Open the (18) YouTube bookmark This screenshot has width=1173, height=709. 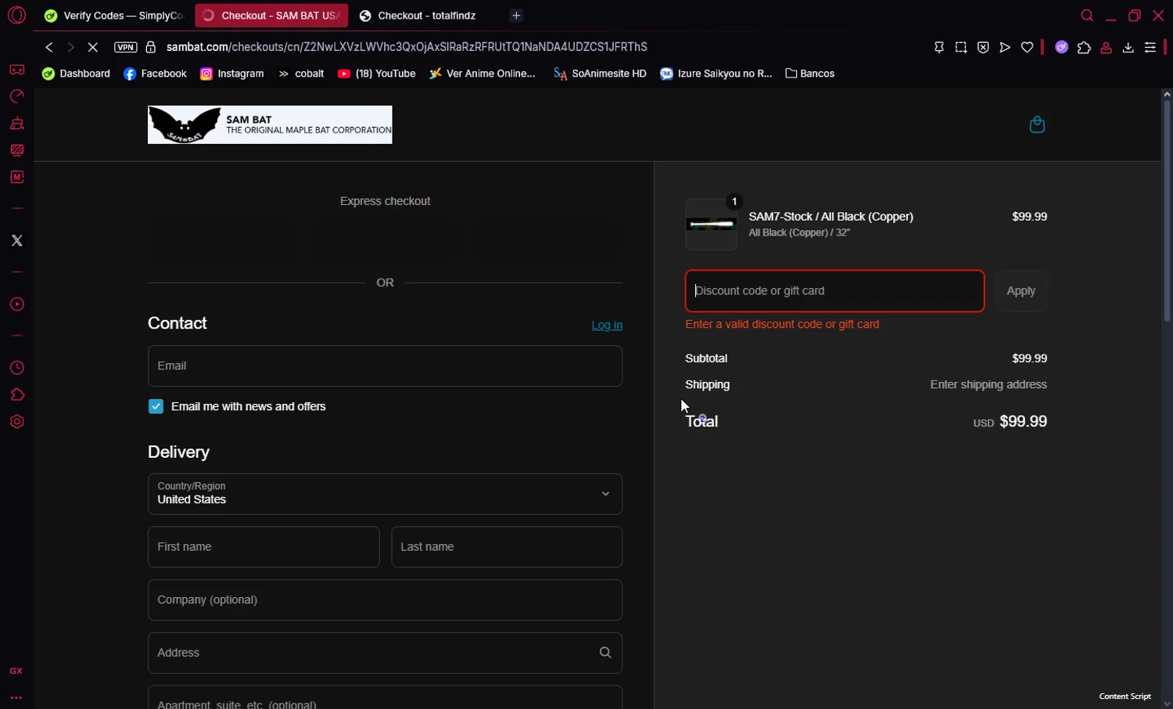point(376,74)
